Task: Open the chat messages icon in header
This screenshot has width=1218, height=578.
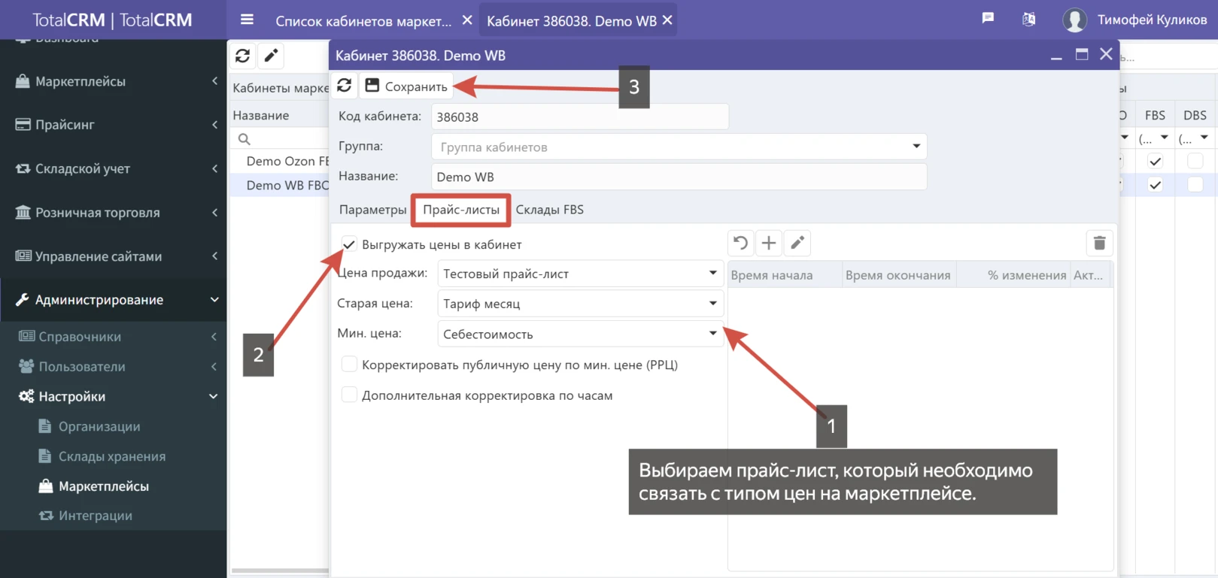Action: pos(988,19)
